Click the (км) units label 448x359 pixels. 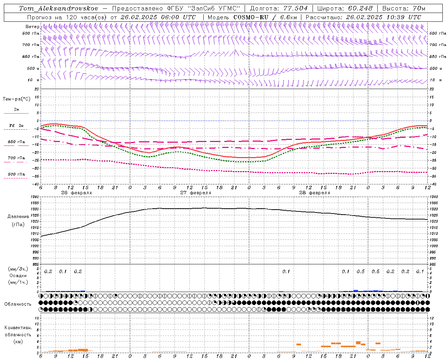[18, 341]
